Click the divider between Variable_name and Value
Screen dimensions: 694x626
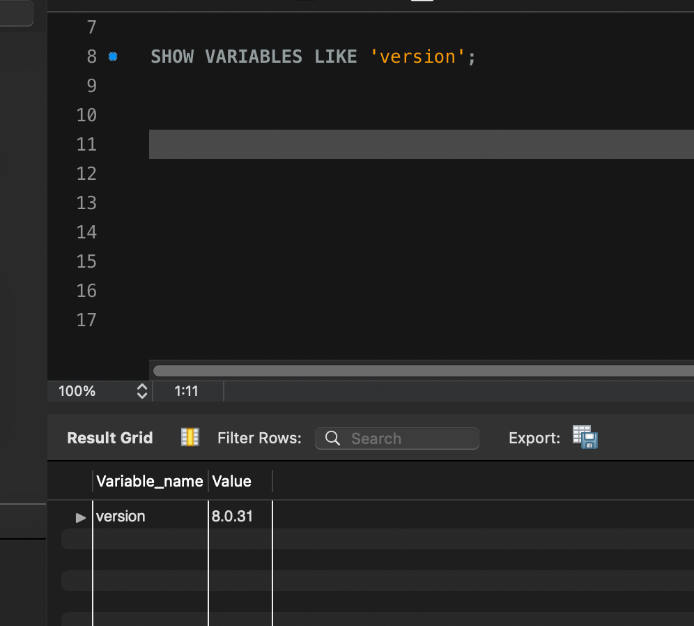208,481
